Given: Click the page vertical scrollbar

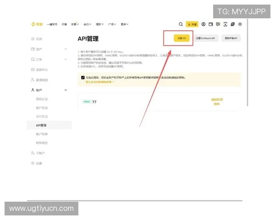Looking at the screenshot, I should tap(247, 62).
